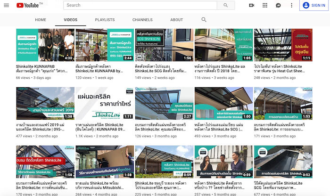This screenshot has width=330, height=196.
Task: Open the YouTube apps grid
Action: [x=265, y=5]
